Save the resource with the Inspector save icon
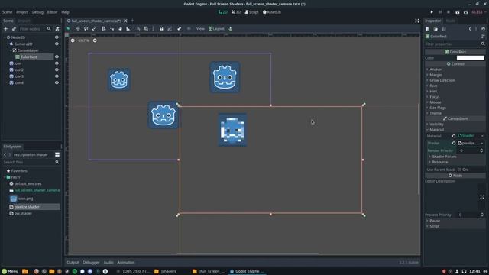The height and width of the screenshot is (275, 489). click(444, 29)
